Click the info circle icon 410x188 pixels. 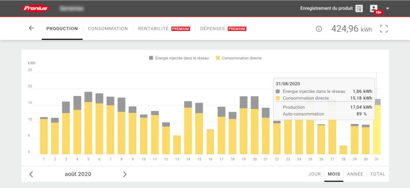point(319,29)
